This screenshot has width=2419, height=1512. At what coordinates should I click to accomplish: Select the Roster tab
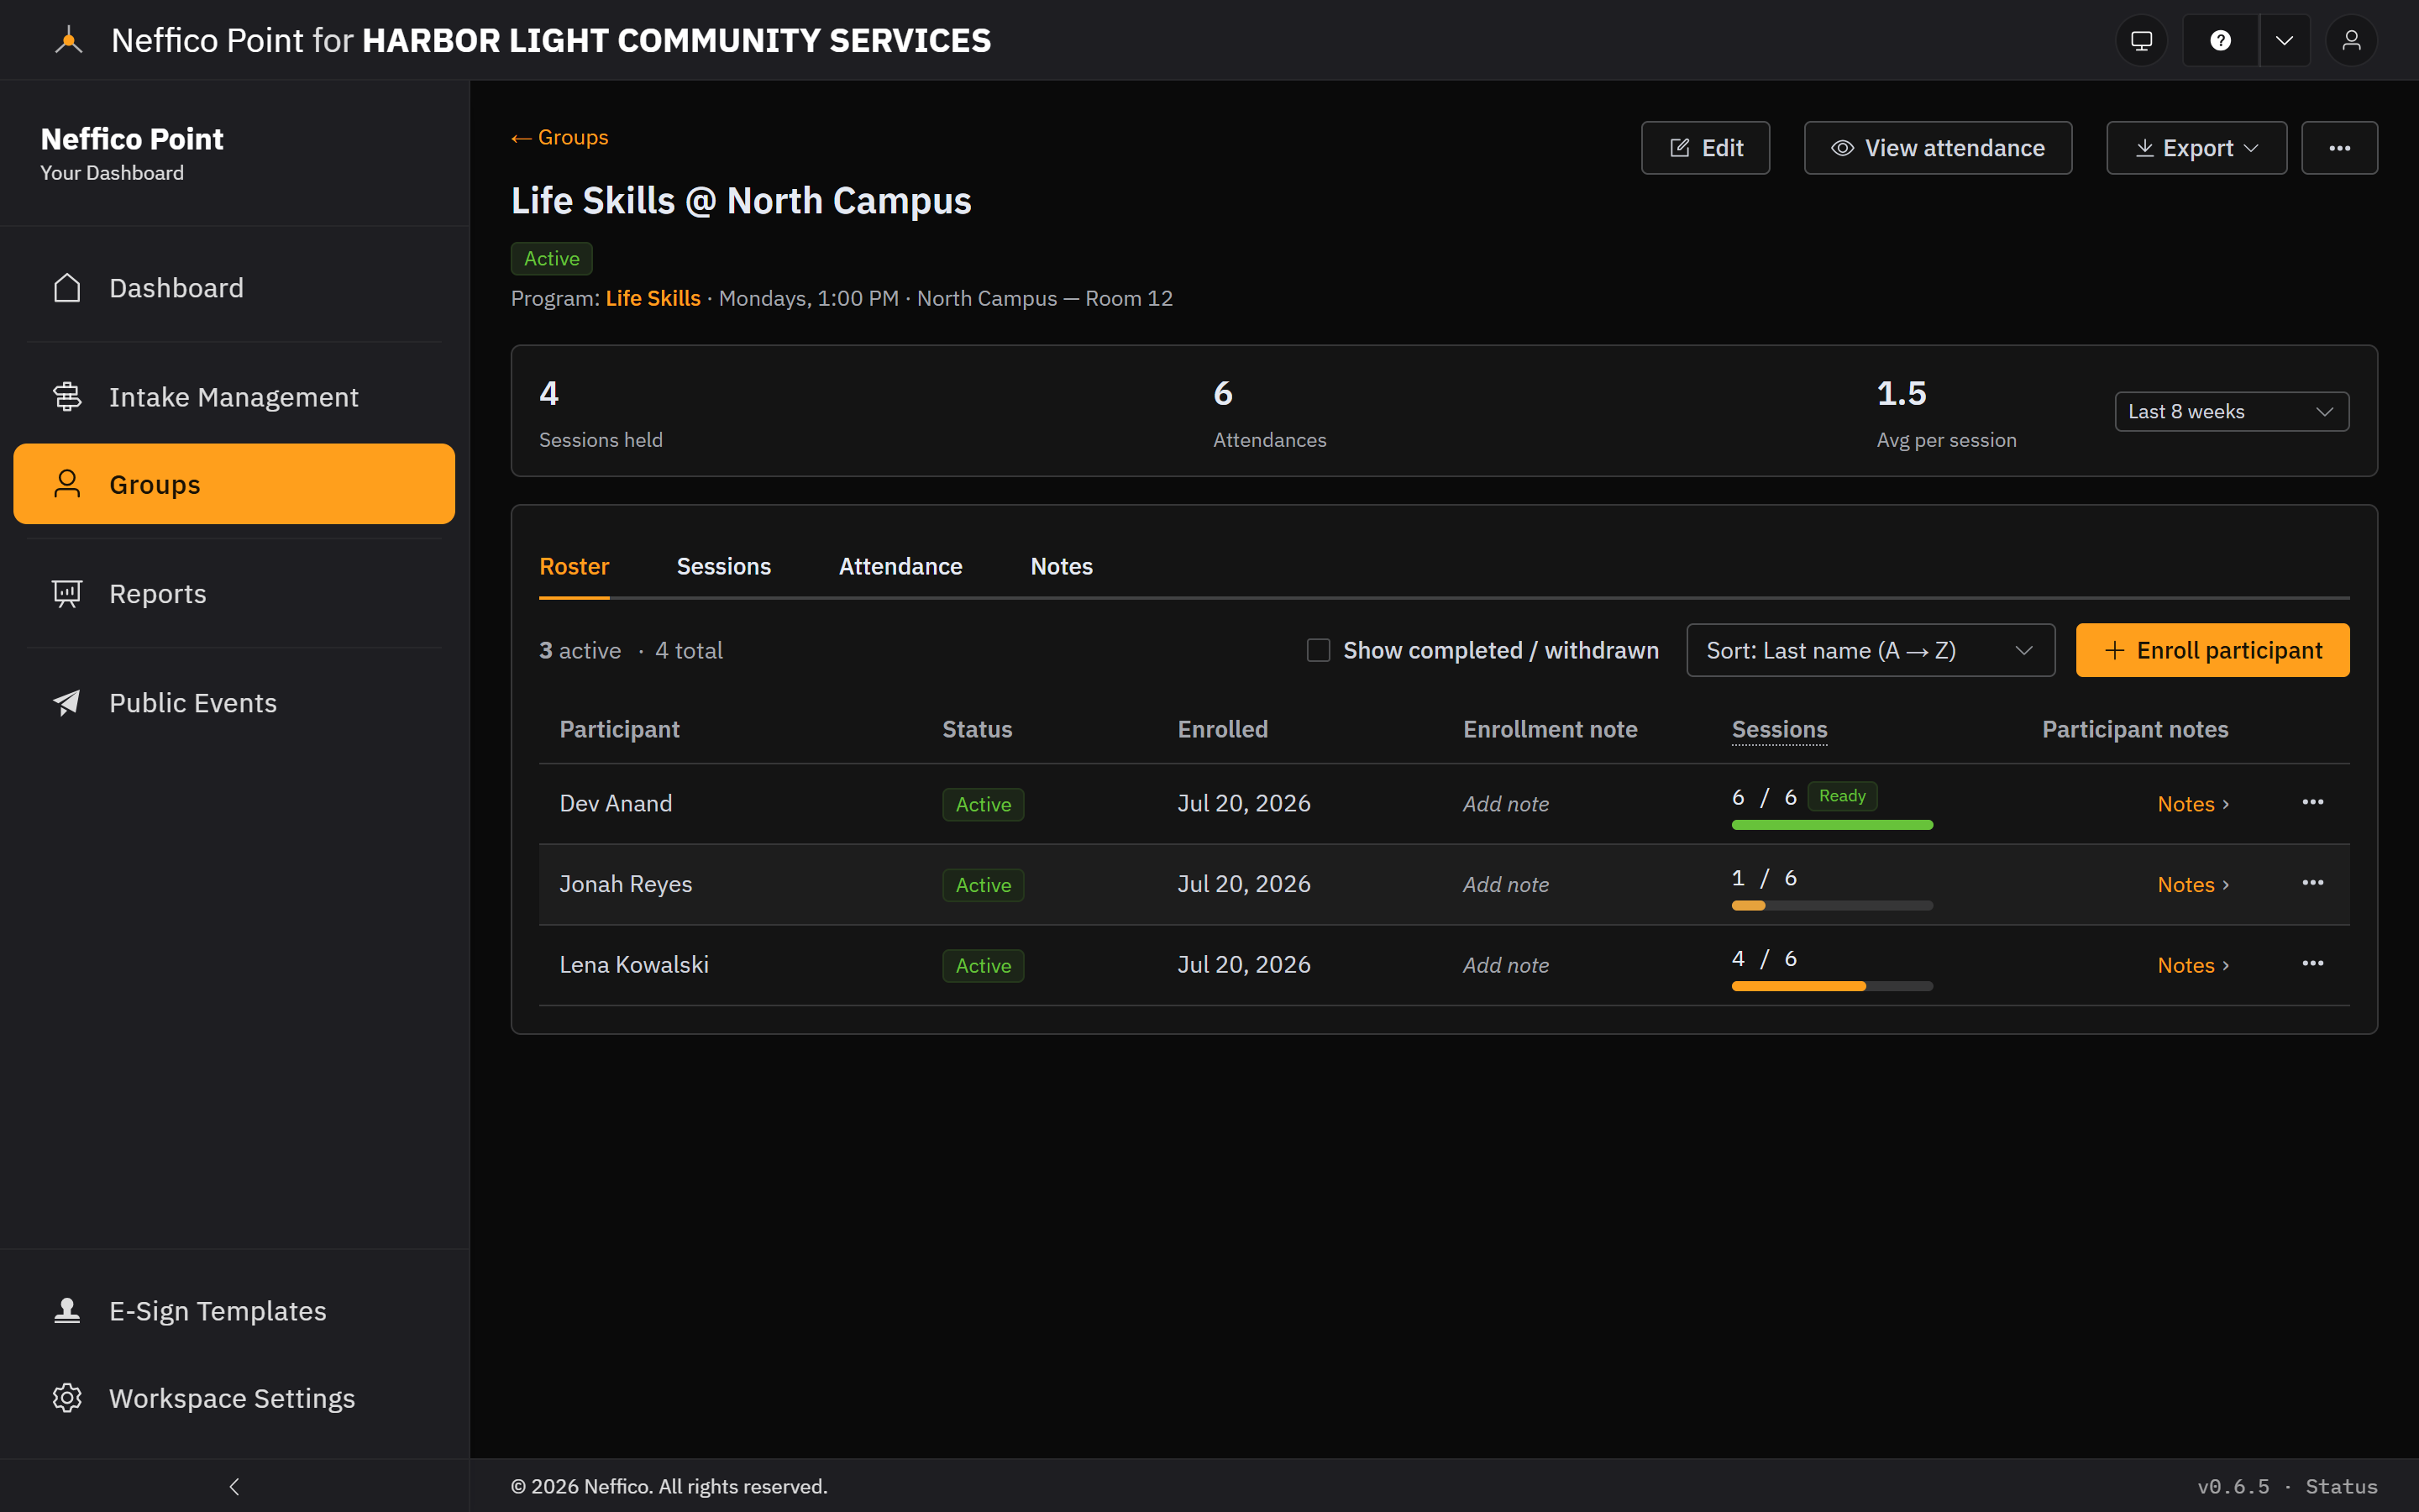tap(574, 567)
